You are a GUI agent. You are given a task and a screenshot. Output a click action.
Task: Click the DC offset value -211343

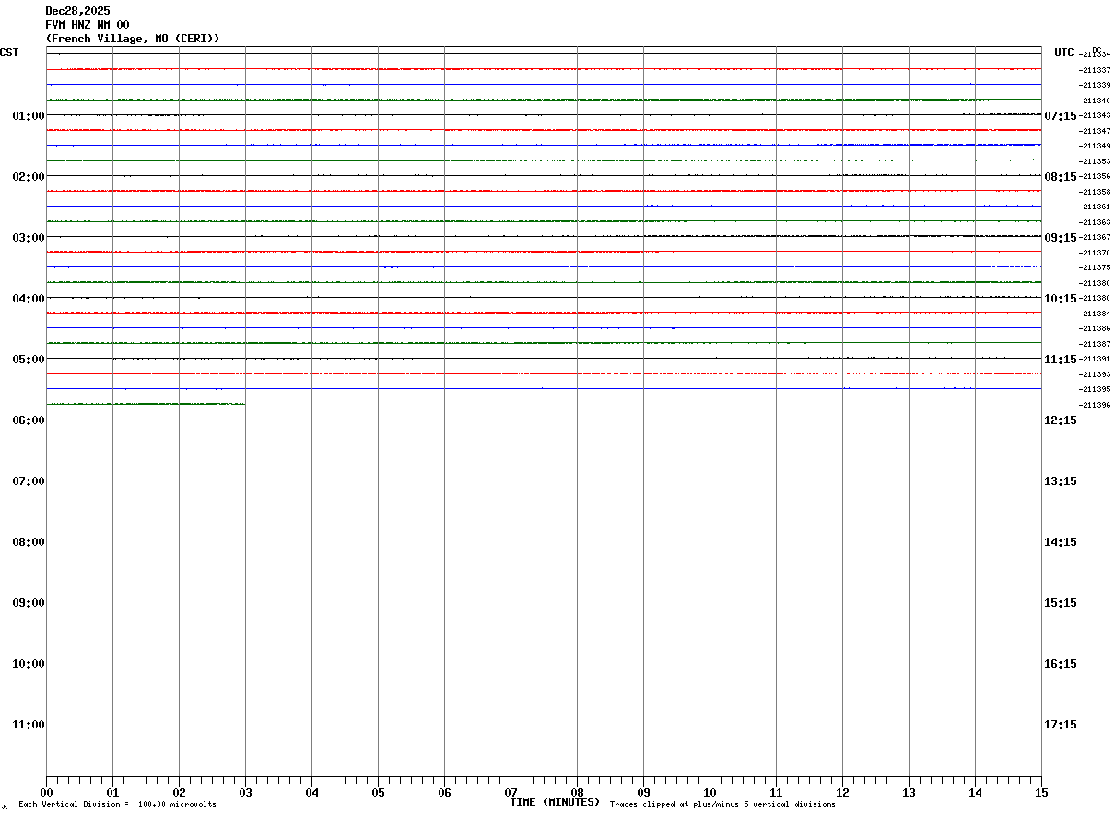(1095, 115)
